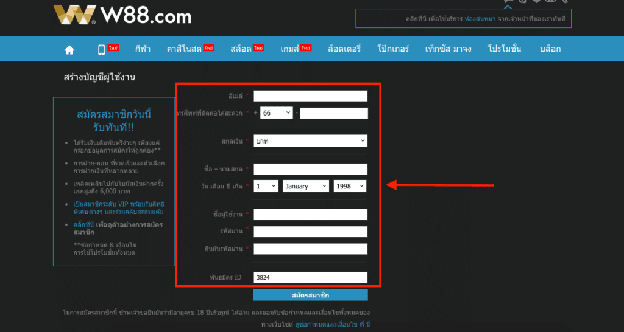The height and width of the screenshot is (332, 624).
Task: Open the คาสิโนสด menu item
Action: point(185,49)
